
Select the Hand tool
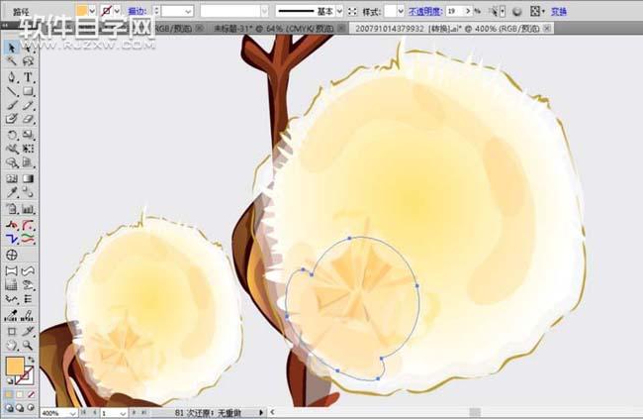pyautogui.click(x=12, y=345)
